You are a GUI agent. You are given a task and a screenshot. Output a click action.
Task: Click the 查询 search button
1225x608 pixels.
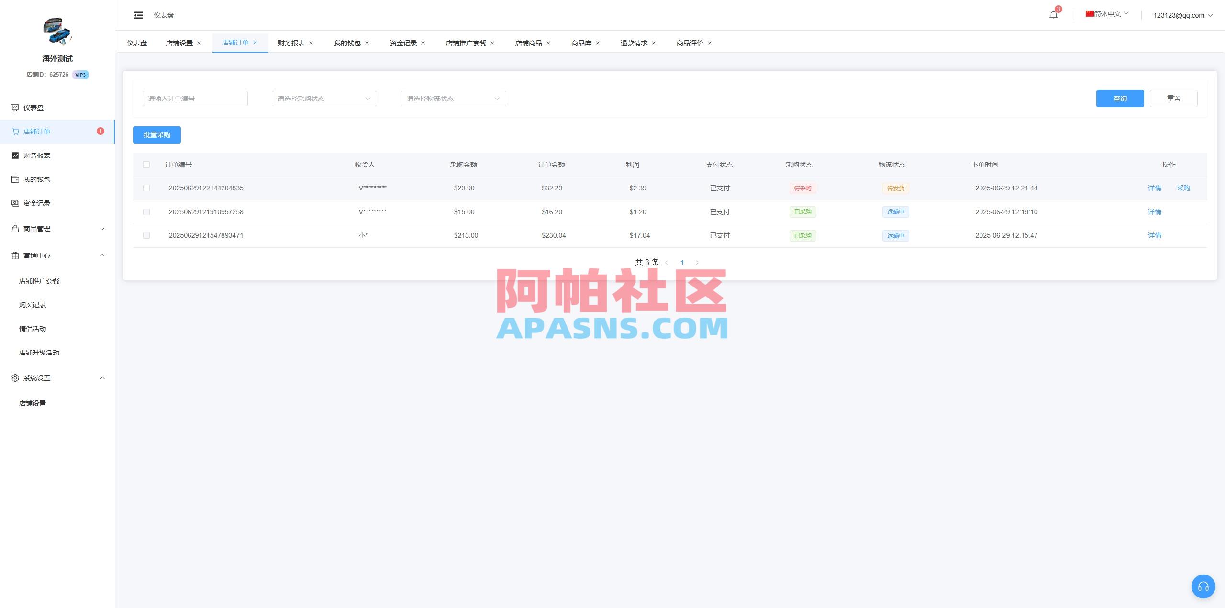(x=1120, y=99)
